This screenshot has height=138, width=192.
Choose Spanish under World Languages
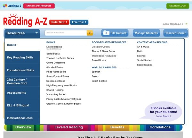[x=96, y=72]
